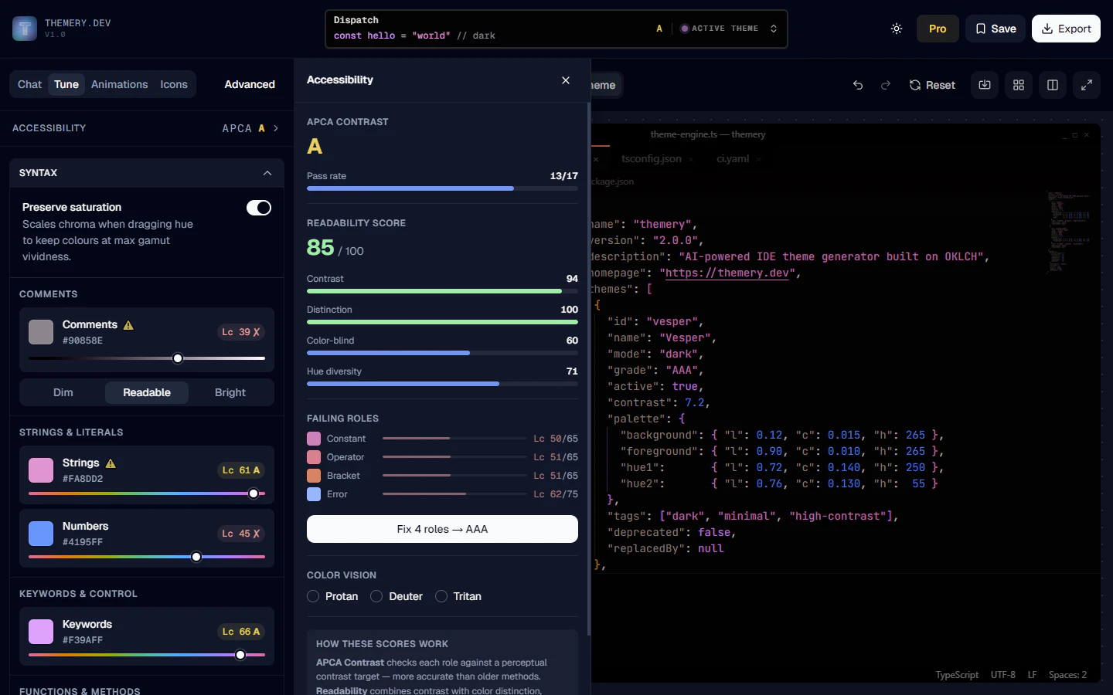Switch to the Animations tab
Screen dimensions: 1113x695
[x=119, y=84]
